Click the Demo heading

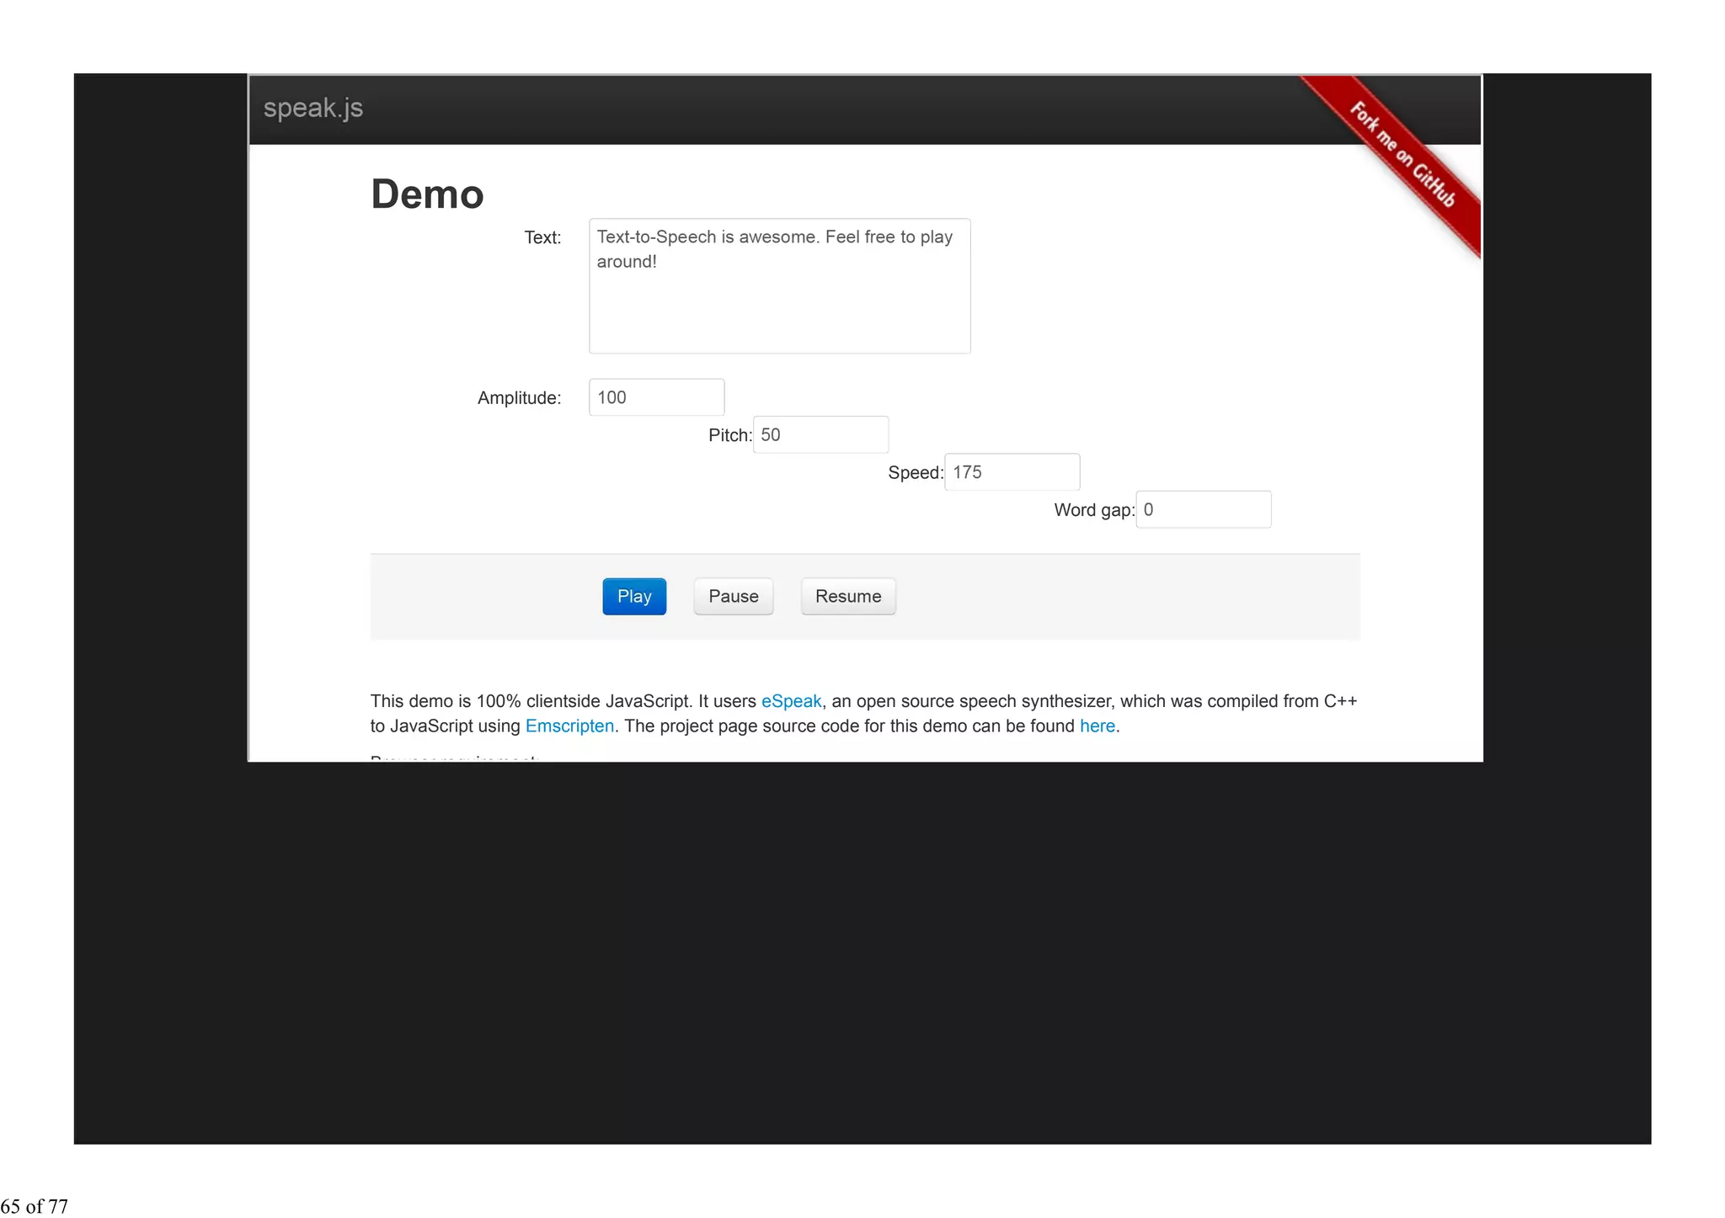(x=427, y=194)
